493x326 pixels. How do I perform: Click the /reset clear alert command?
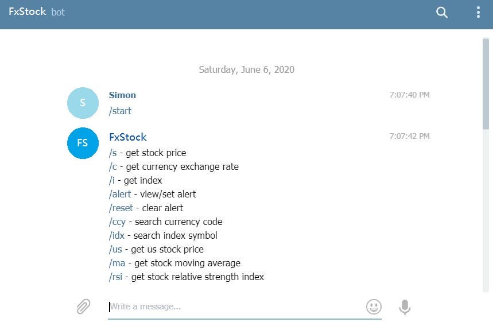tap(121, 208)
